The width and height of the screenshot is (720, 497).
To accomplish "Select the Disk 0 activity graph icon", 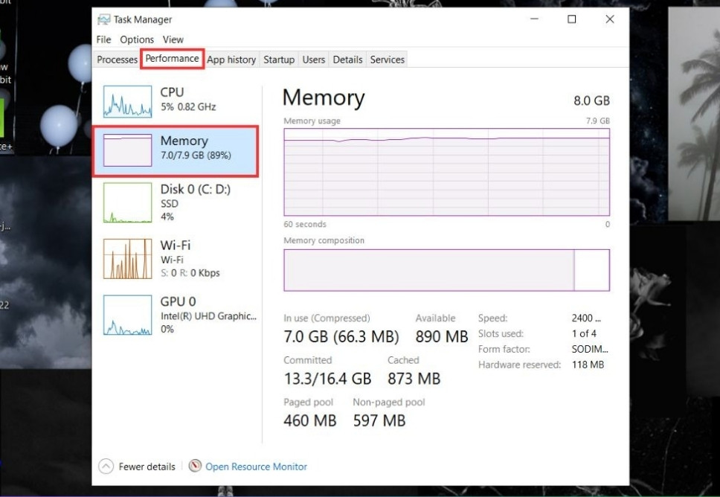I will pyautogui.click(x=127, y=202).
